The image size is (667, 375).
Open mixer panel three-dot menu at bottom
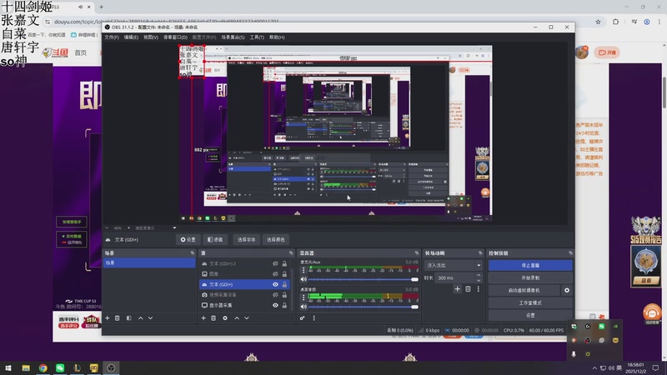click(x=314, y=318)
